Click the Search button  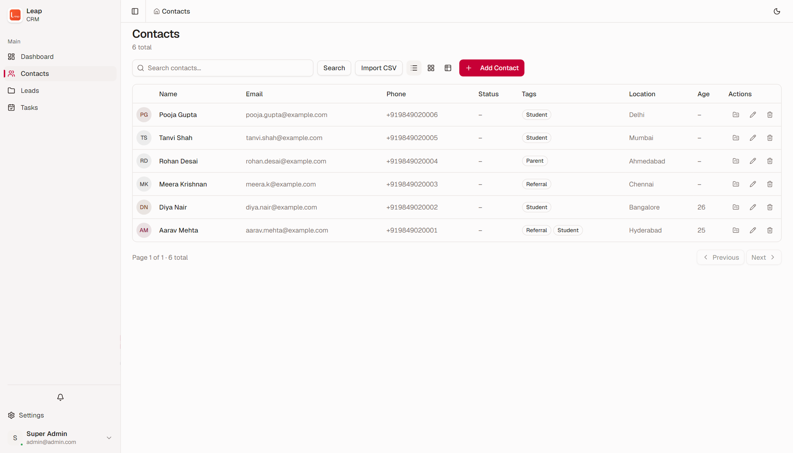pyautogui.click(x=334, y=68)
